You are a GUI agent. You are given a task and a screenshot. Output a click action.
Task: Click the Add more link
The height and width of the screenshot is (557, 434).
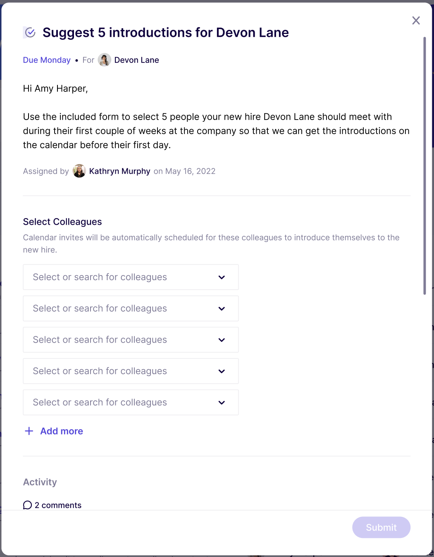tap(62, 431)
